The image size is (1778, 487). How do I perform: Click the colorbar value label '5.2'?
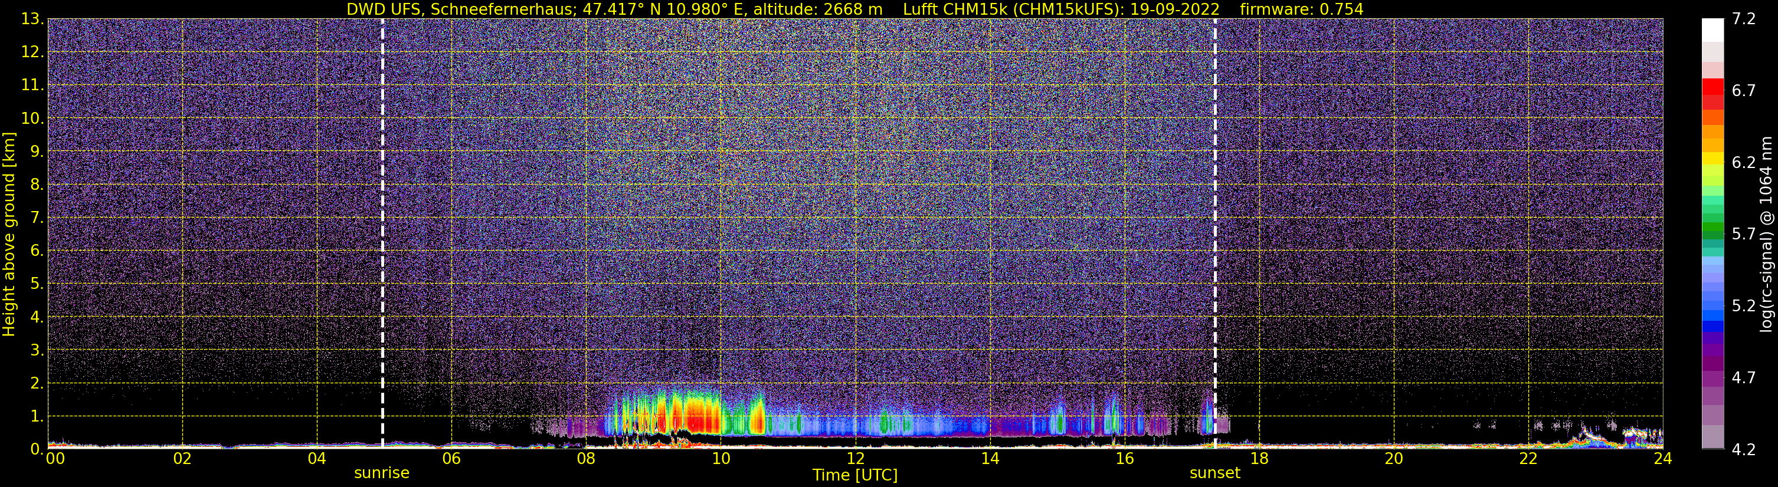tap(1744, 306)
